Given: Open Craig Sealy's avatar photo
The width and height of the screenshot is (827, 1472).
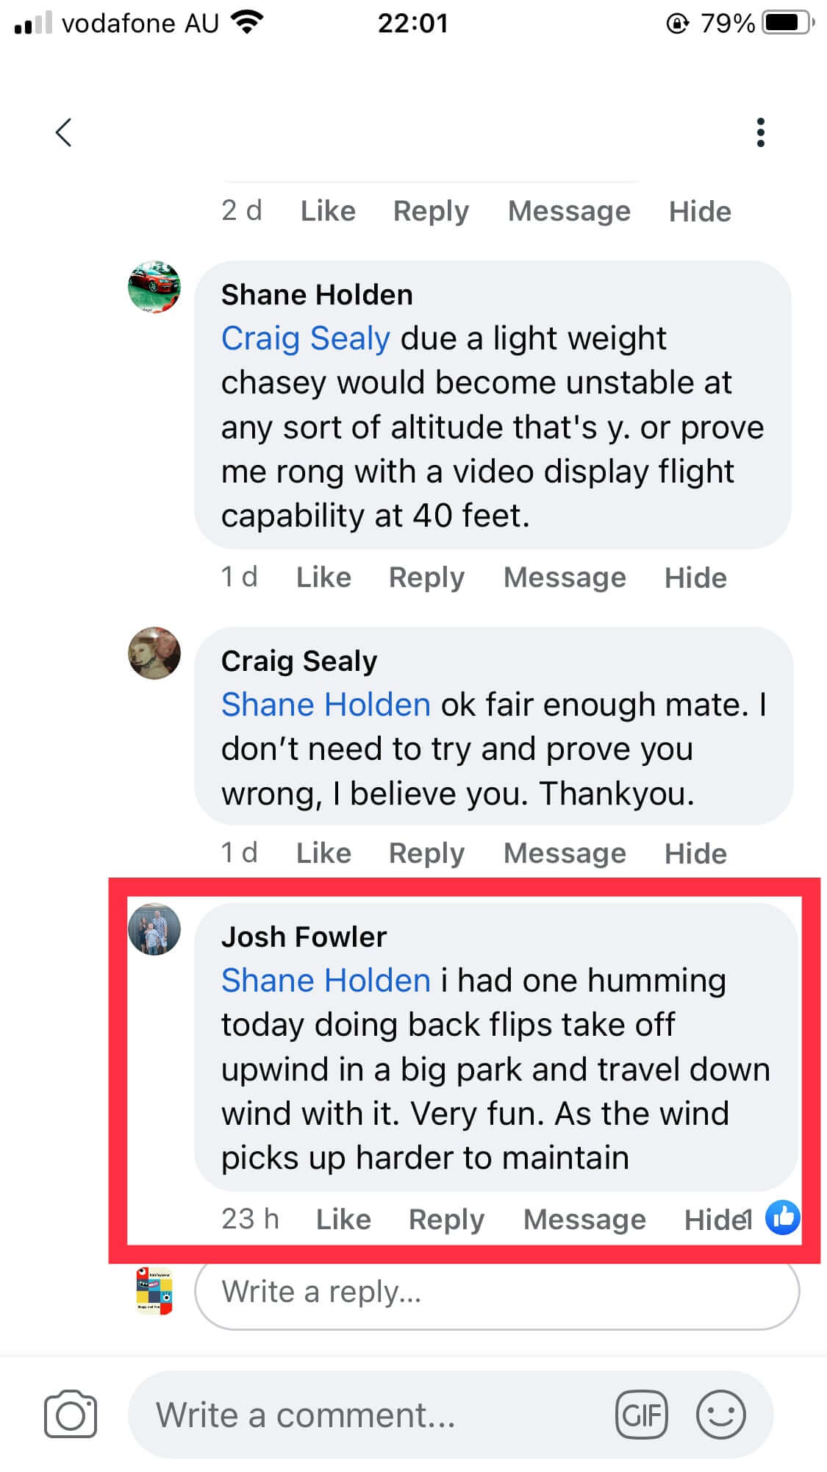Looking at the screenshot, I should point(154,653).
